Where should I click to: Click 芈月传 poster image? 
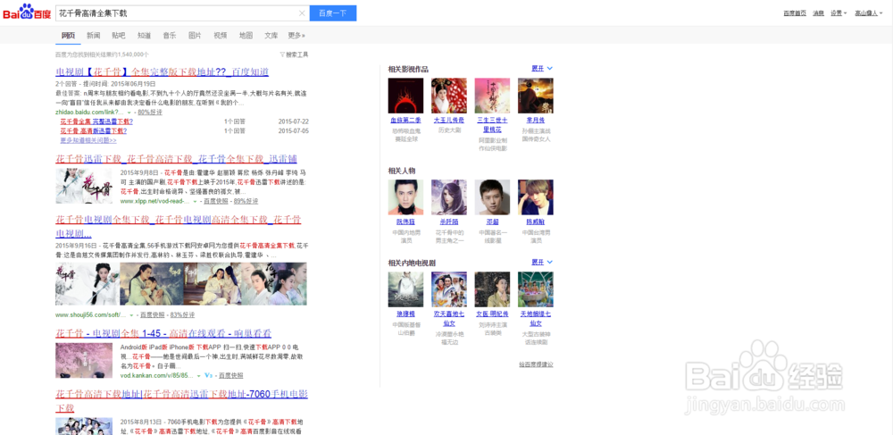pyautogui.click(x=535, y=96)
